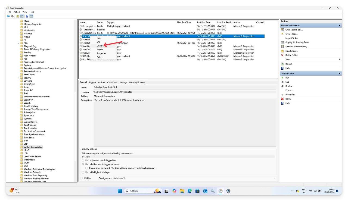
Task: Click Import Task... in Actions pane
Action: pyautogui.click(x=291, y=38)
